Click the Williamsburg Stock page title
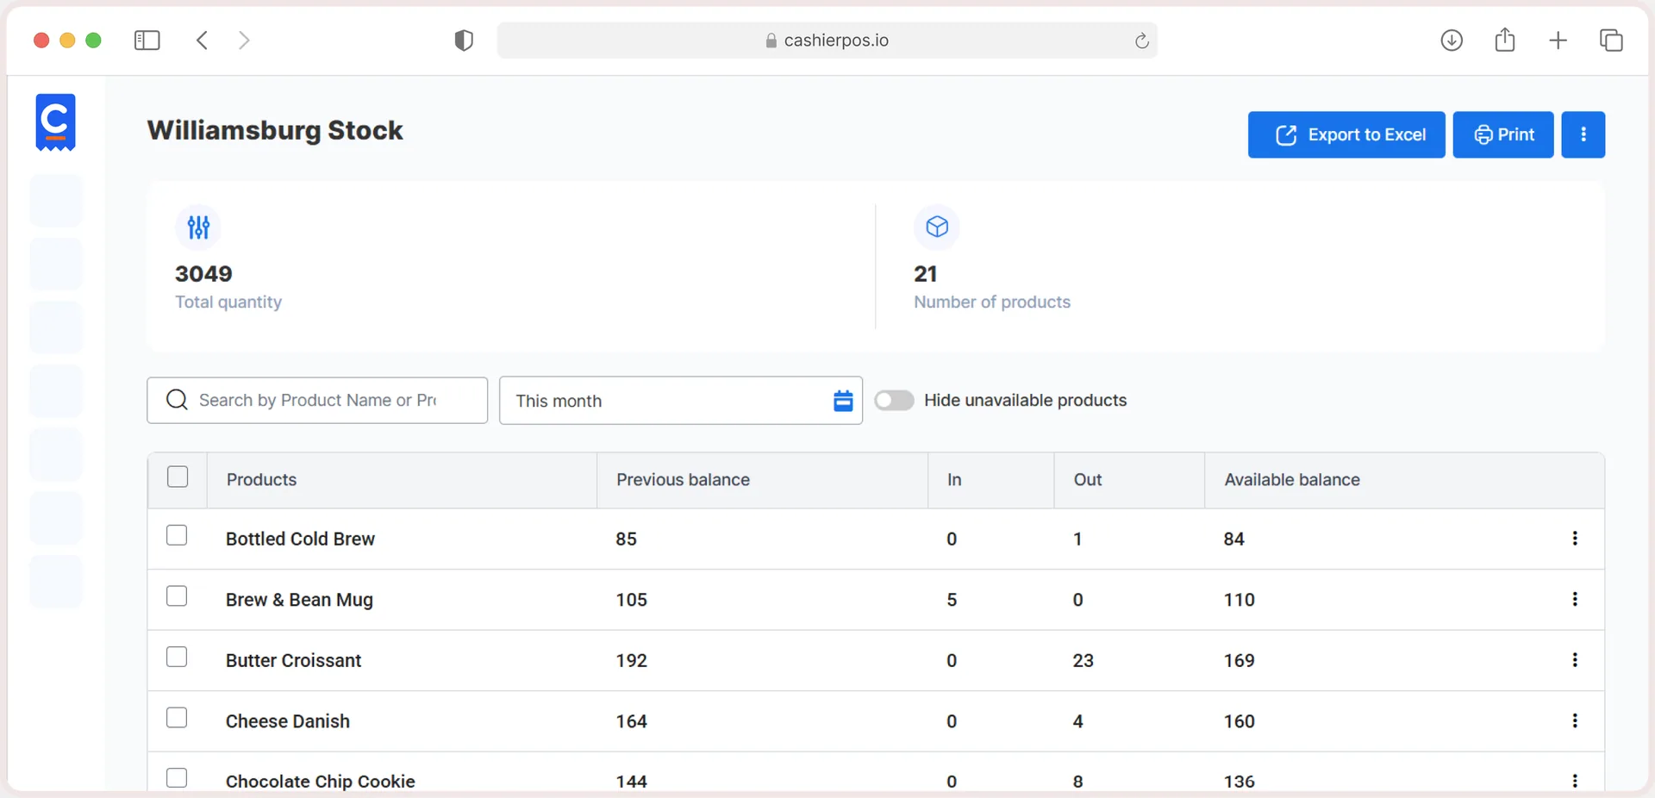 [x=275, y=130]
